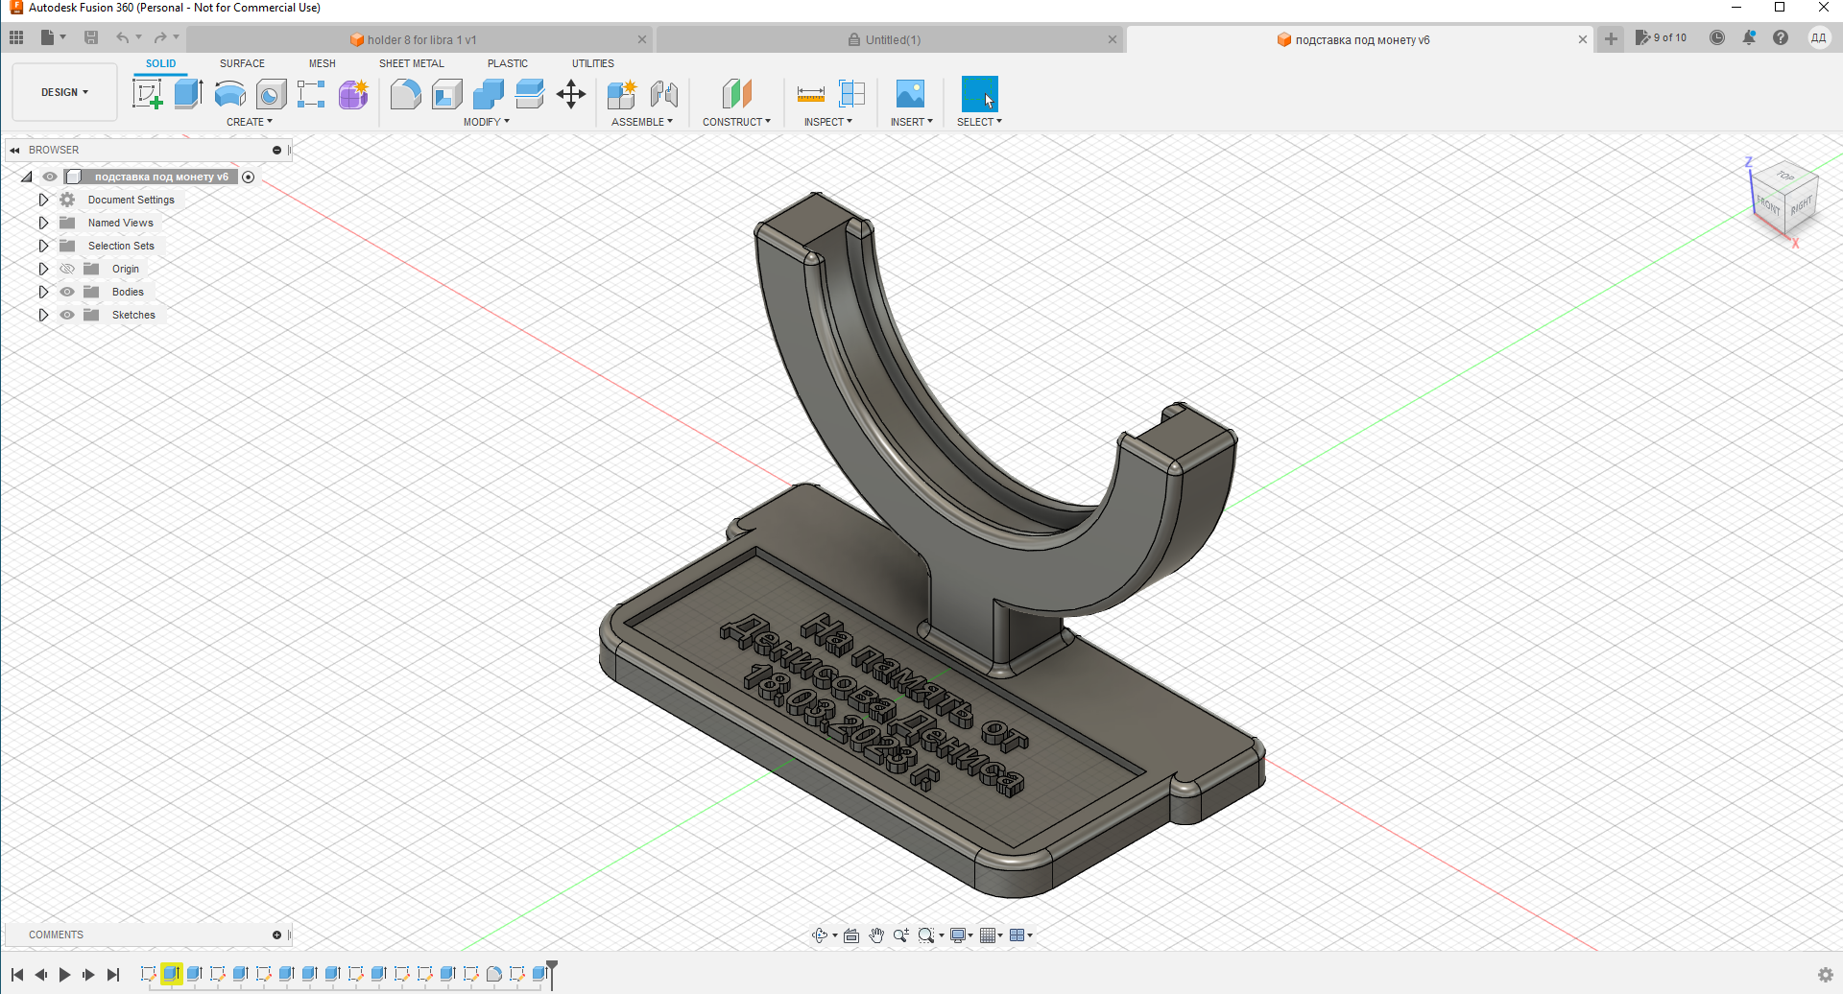Open the CONSTRUCT dropdown menu
The height and width of the screenshot is (994, 1843).
[736, 122]
